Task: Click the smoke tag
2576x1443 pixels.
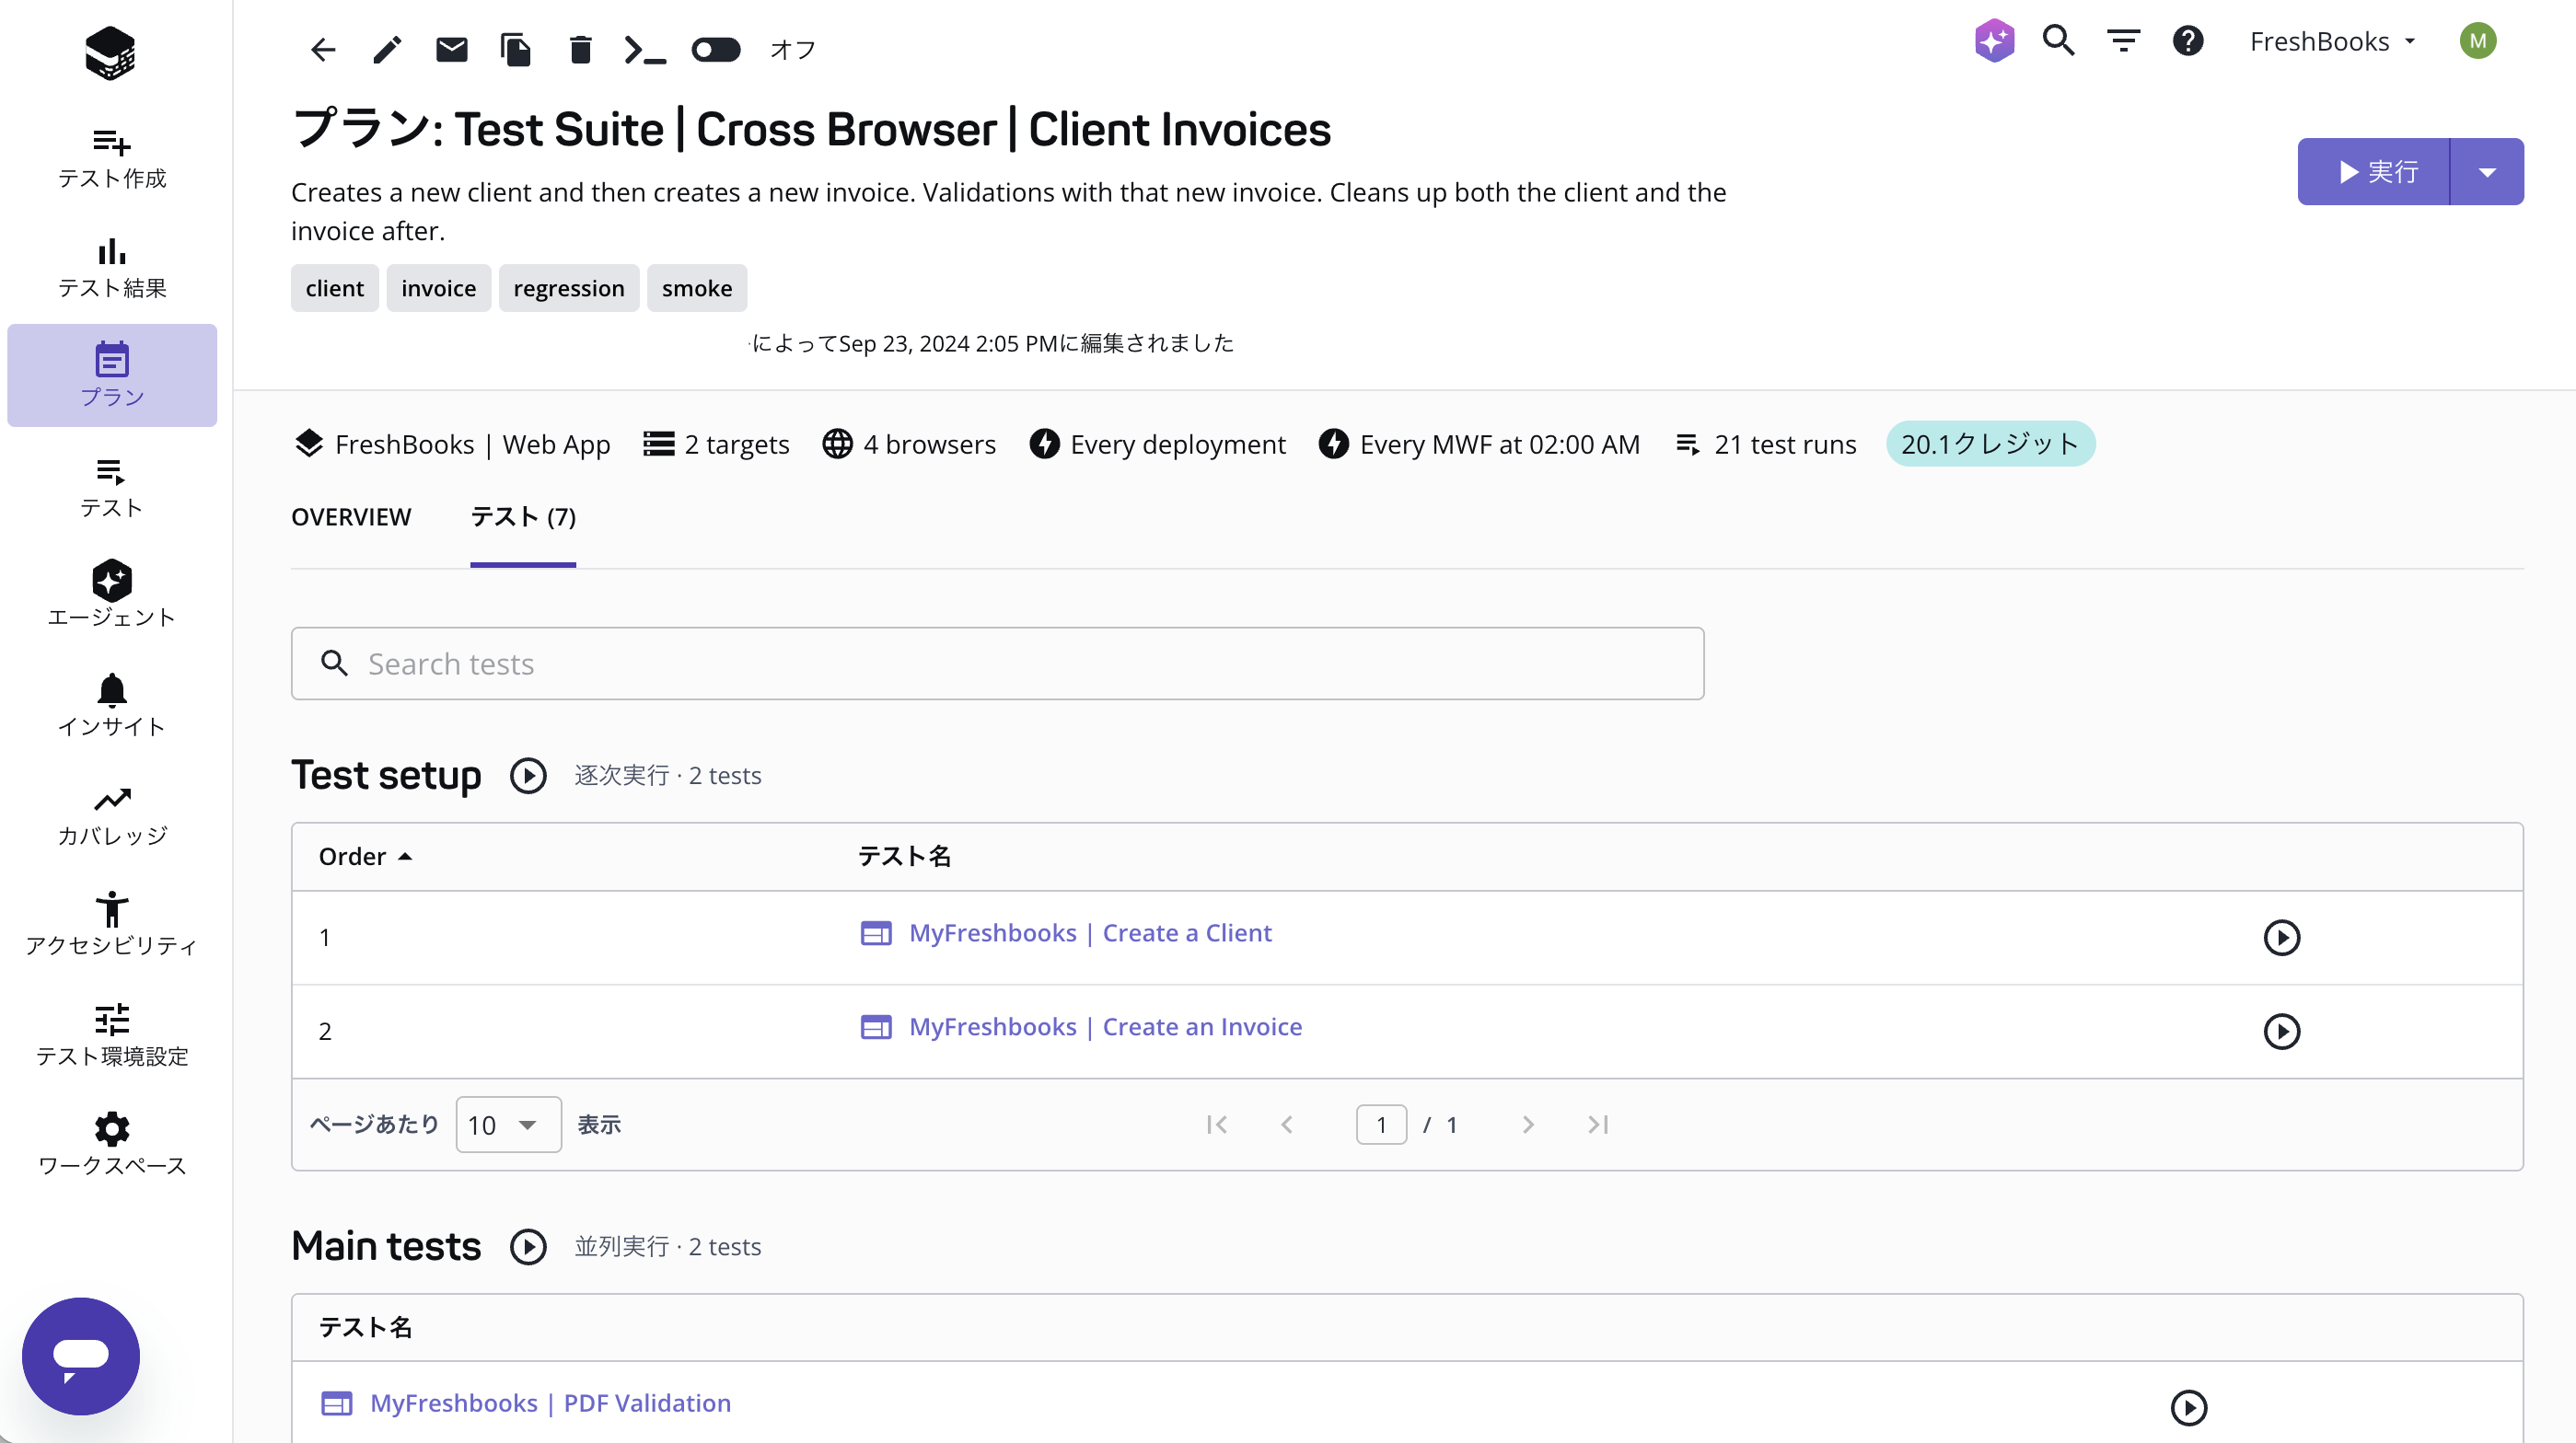Action: [697, 288]
